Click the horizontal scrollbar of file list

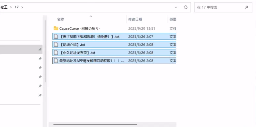[95, 124]
